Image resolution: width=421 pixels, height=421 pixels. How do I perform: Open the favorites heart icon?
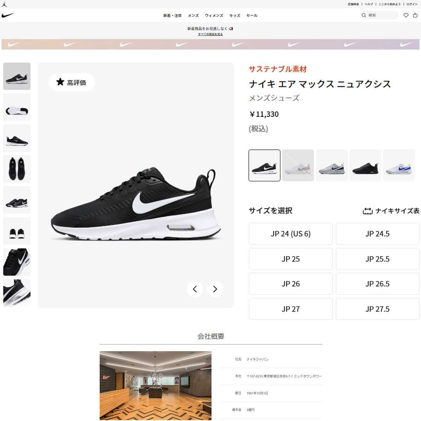coord(406,15)
